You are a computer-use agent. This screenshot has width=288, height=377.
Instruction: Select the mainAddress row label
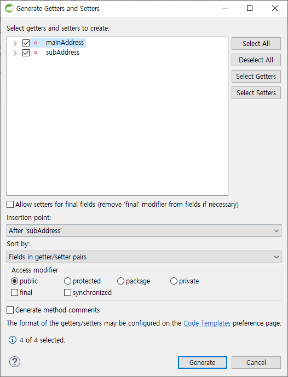click(x=65, y=43)
